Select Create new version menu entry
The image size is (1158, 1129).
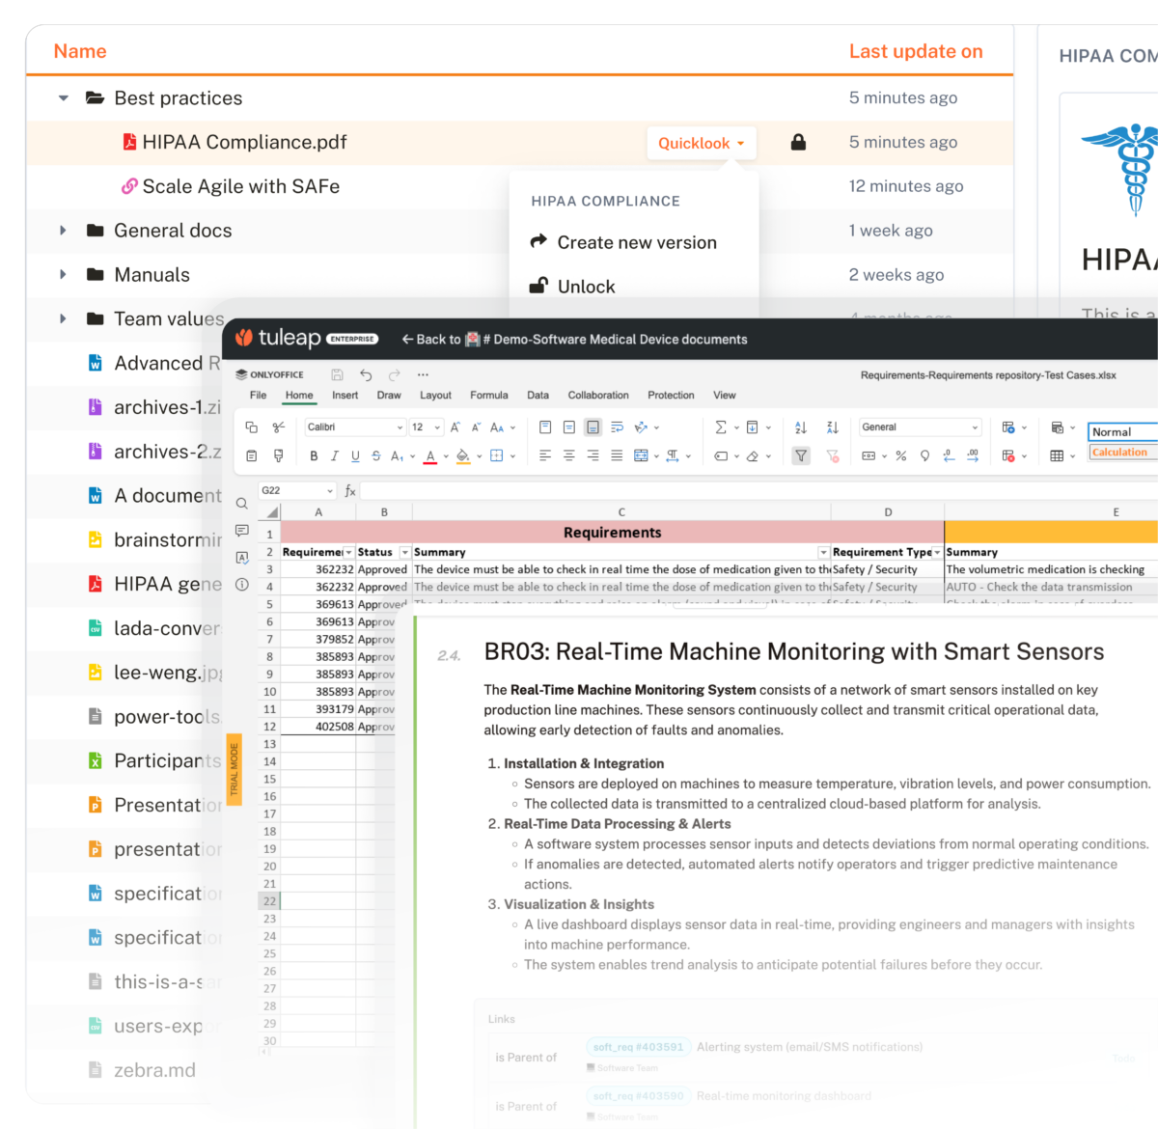[636, 243]
